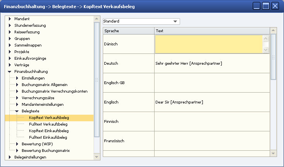
Task: Expand the Belegeinstellungen tree node
Action: (10, 157)
